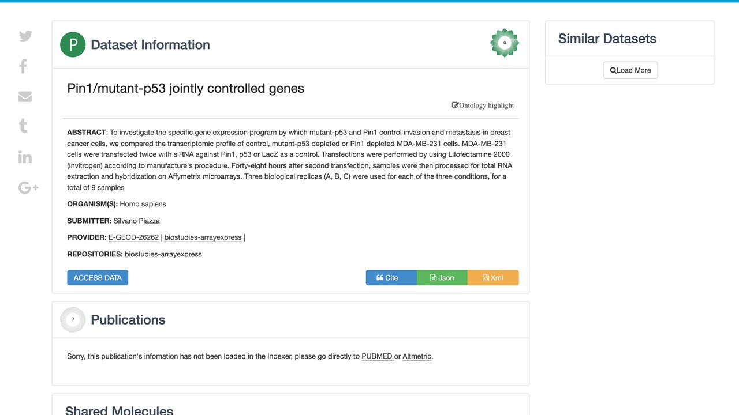Image resolution: width=739 pixels, height=415 pixels.
Task: Download dataset as Xml
Action: pos(493,278)
